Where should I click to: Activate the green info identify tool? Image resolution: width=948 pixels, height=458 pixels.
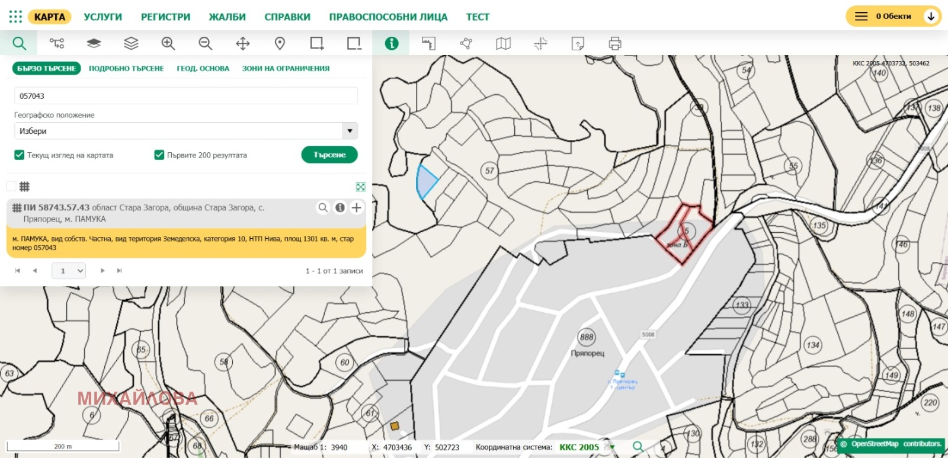(x=392, y=43)
